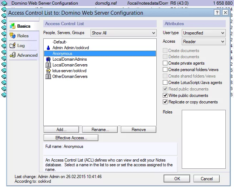
Task: Click the Add button
Action: pos(62,130)
